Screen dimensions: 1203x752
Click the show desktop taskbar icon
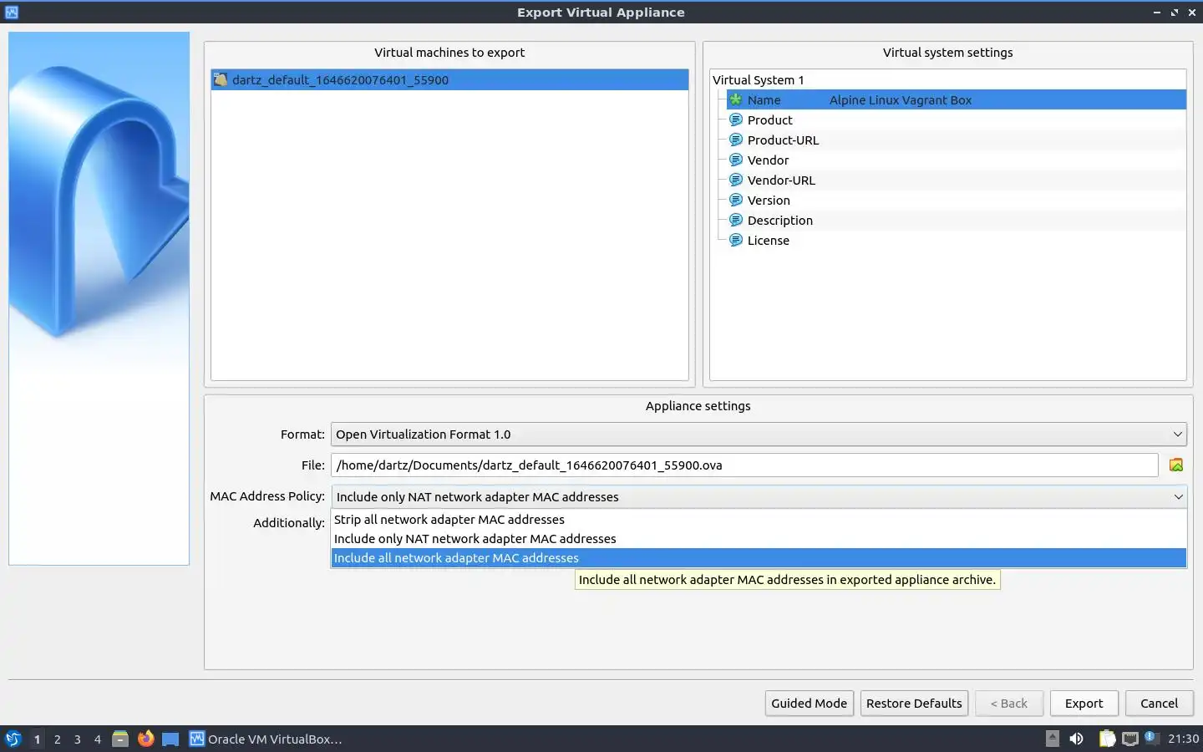tap(170, 739)
